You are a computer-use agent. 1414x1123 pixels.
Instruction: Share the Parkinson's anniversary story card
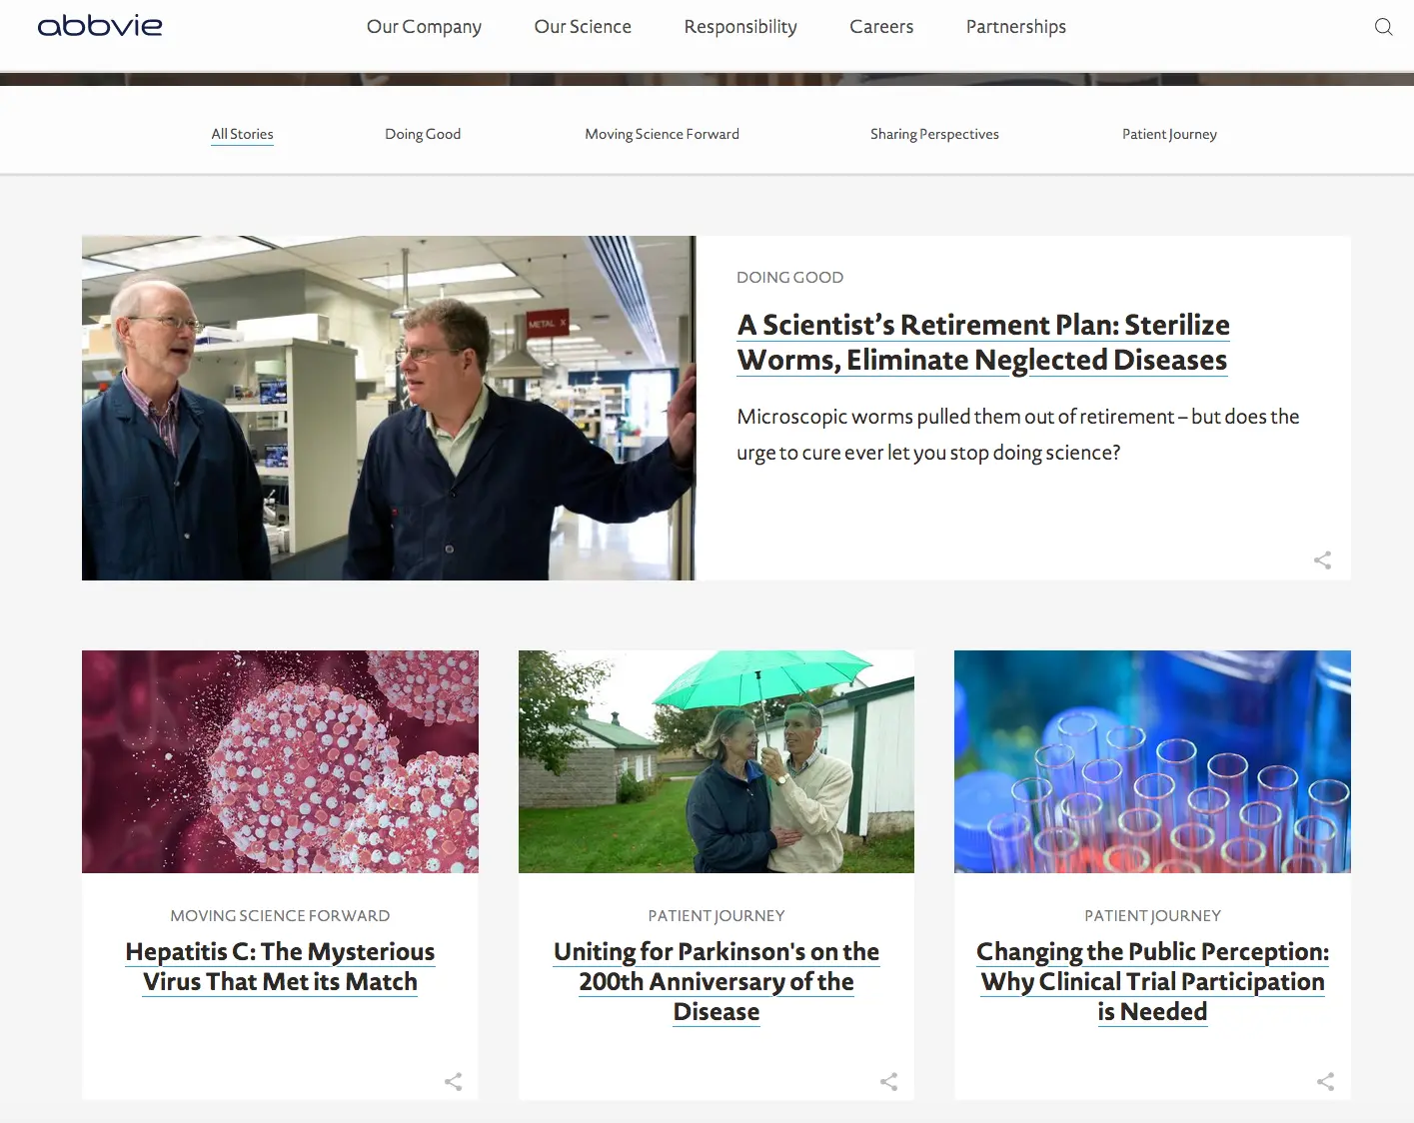click(888, 1081)
